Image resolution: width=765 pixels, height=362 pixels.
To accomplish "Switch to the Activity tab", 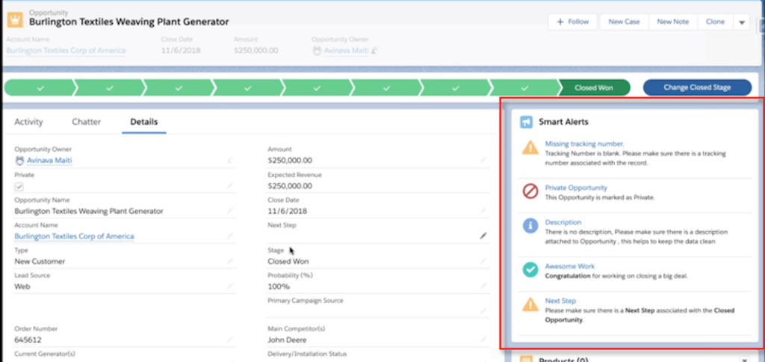I will [28, 122].
